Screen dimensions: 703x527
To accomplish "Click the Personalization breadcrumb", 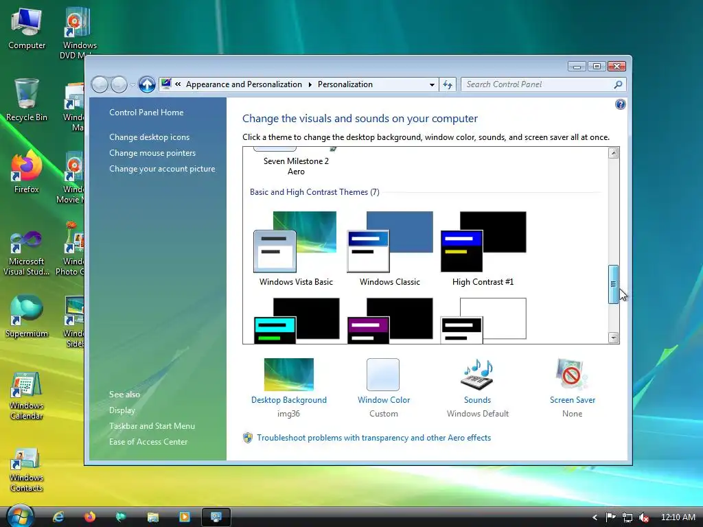I will pos(345,84).
